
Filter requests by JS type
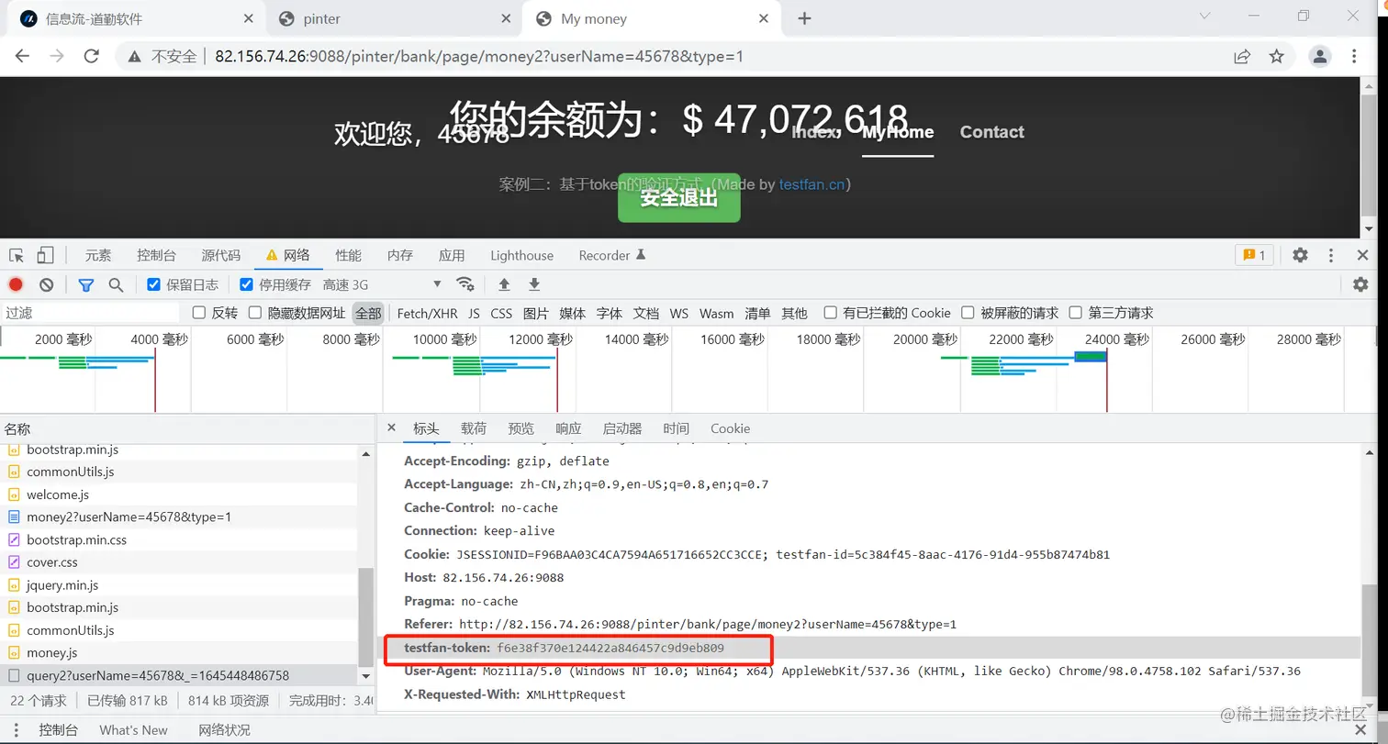click(x=474, y=313)
